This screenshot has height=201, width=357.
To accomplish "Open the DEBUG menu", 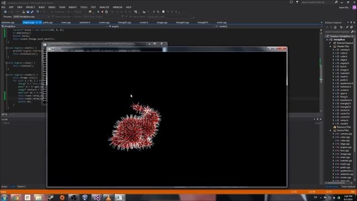I will (x=52, y=7).
